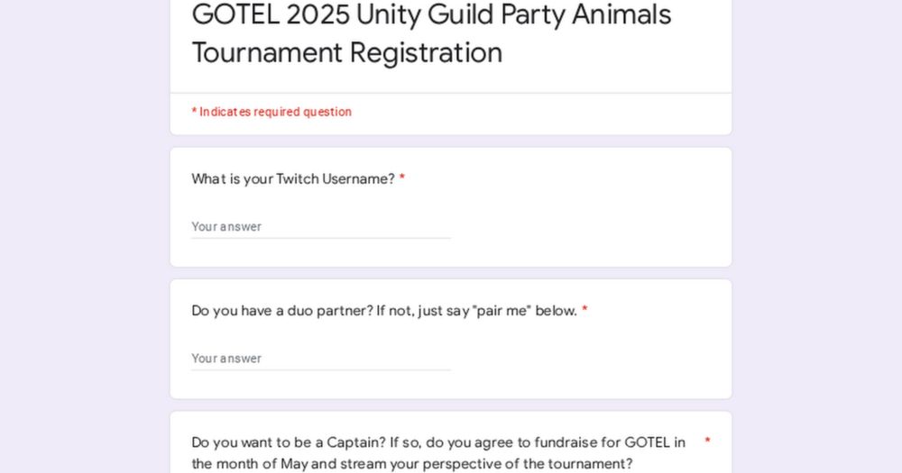Click the Twitch Username answer field
902x473 pixels.
coord(321,226)
